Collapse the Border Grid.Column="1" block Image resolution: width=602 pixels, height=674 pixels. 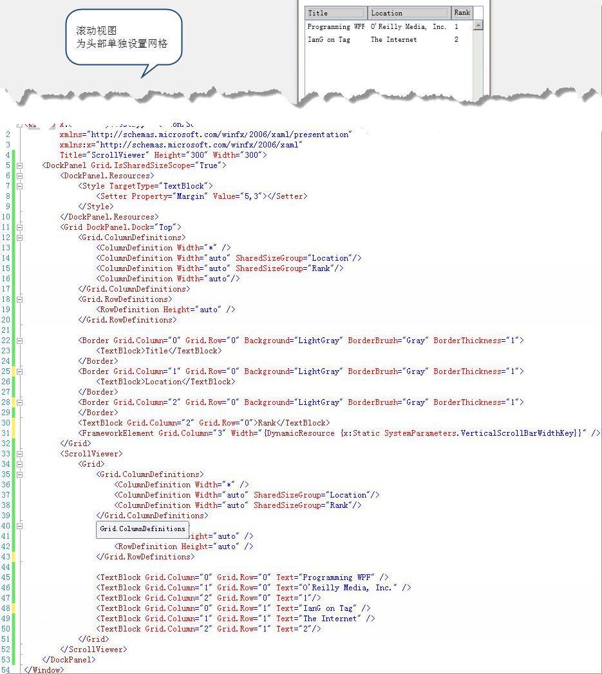click(x=19, y=372)
